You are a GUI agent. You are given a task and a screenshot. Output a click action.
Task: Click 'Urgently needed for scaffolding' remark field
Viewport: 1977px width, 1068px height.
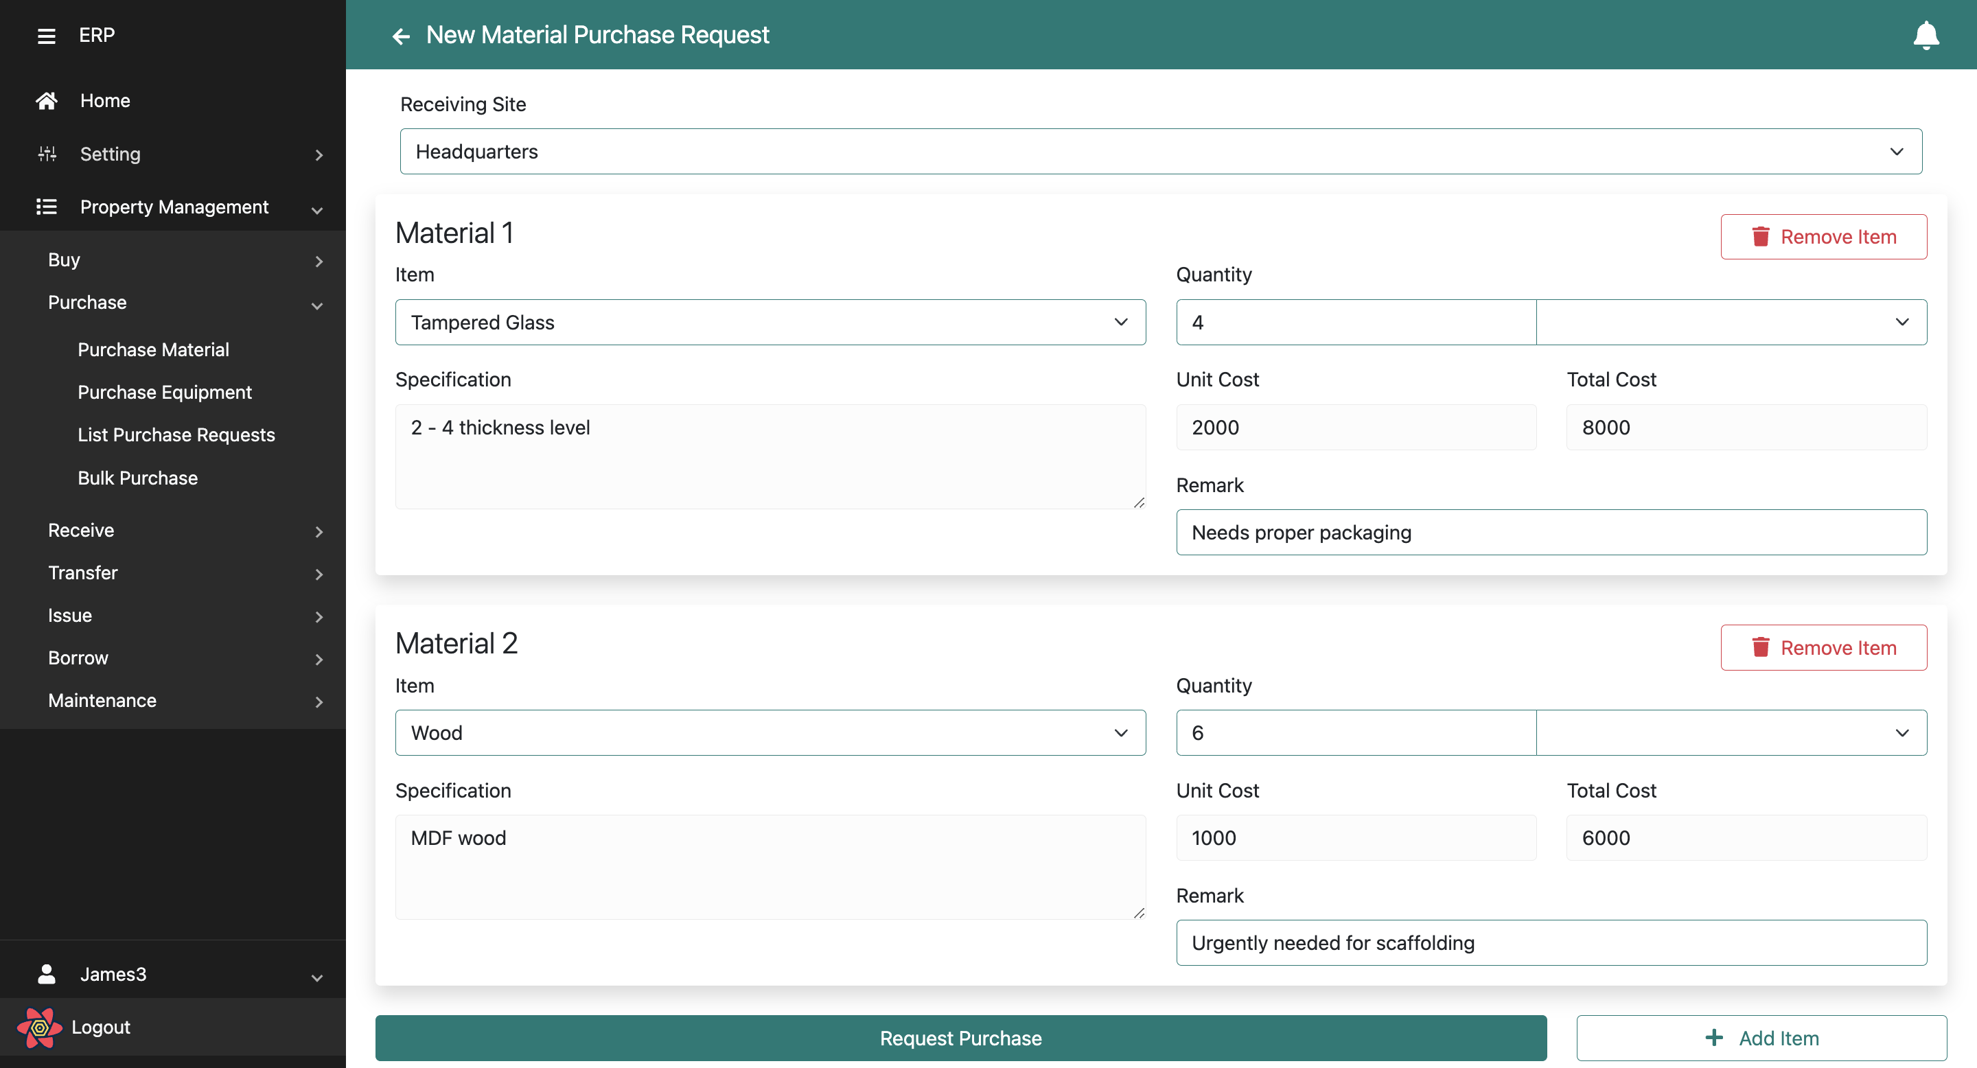pyautogui.click(x=1551, y=943)
